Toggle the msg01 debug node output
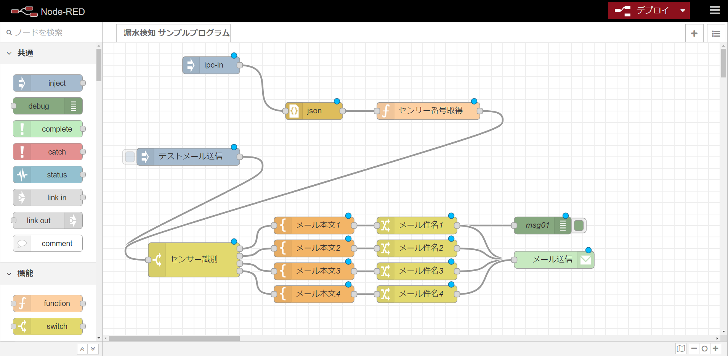The height and width of the screenshot is (356, 728). 579,226
